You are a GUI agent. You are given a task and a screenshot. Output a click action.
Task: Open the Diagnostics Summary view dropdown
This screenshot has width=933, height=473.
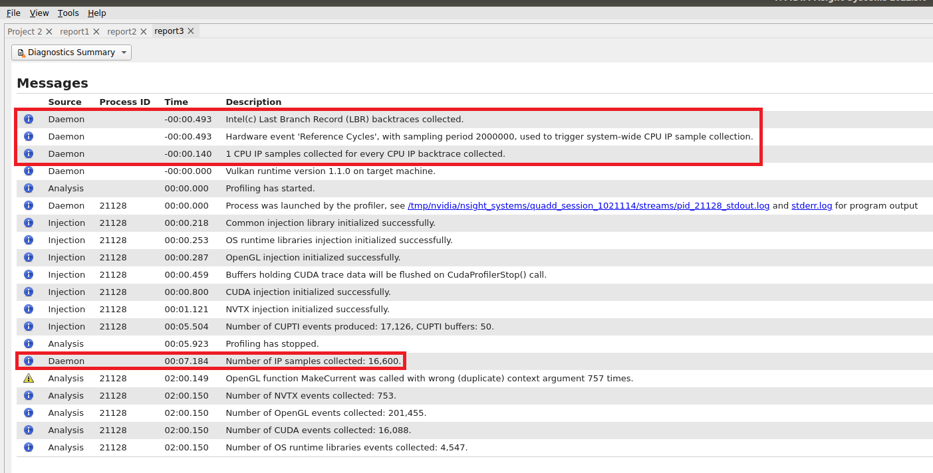point(123,52)
